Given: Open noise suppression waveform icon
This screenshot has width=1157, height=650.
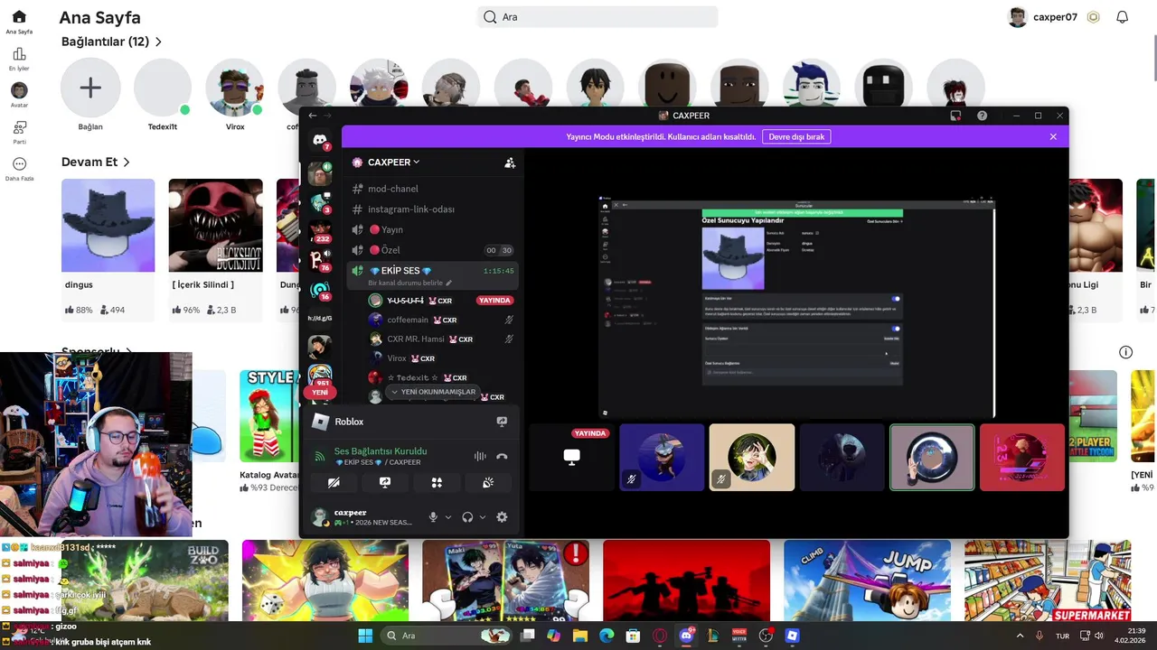Looking at the screenshot, I should pos(480,457).
